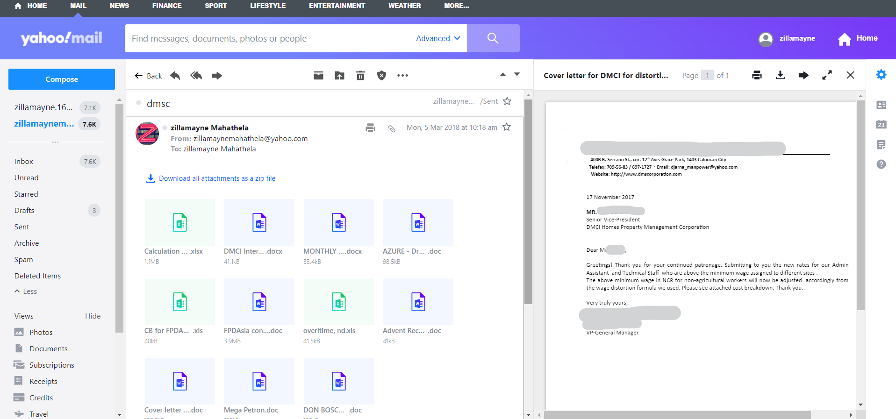Viewport: 896px width, 419px height.
Task: Open the WEATHER tab
Action: [x=405, y=6]
